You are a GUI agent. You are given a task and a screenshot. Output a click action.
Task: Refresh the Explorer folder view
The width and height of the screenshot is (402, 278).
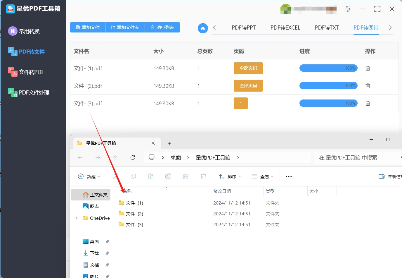[133, 157]
